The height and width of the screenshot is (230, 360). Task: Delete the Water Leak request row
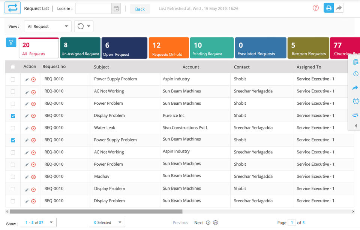click(x=33, y=128)
